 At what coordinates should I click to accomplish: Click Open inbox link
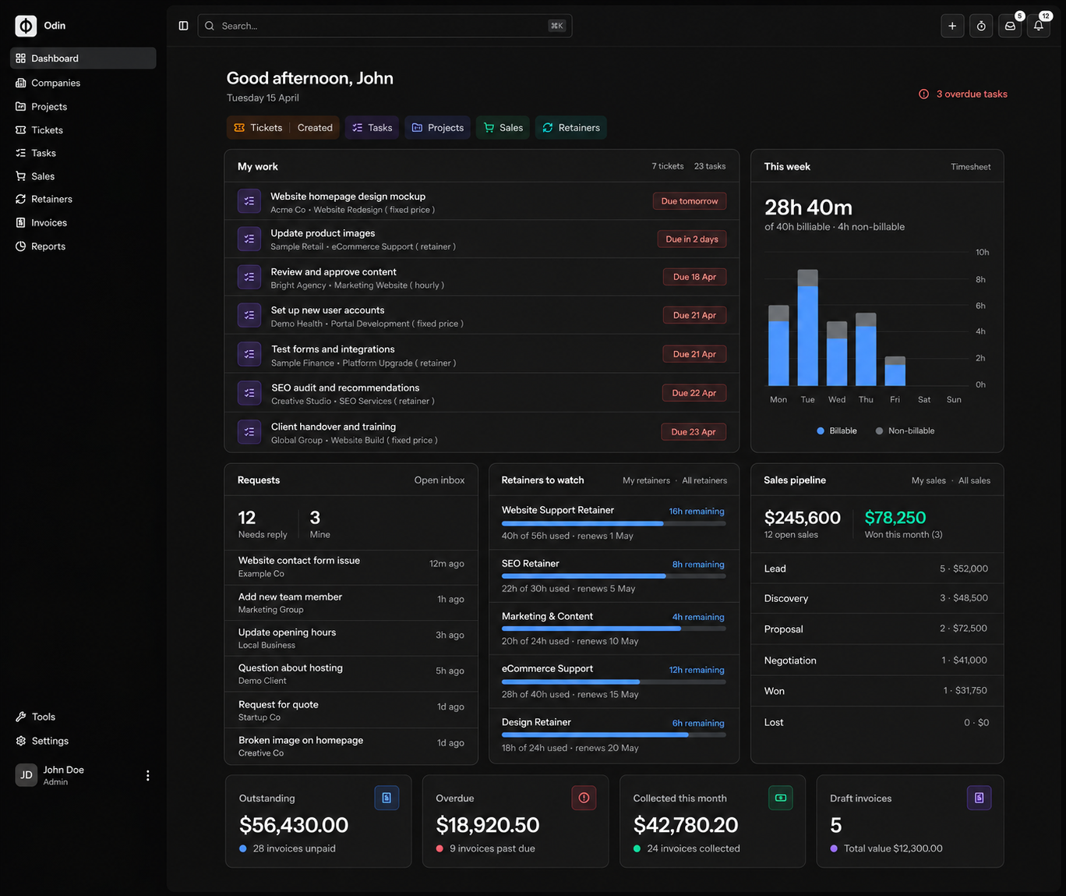point(439,480)
